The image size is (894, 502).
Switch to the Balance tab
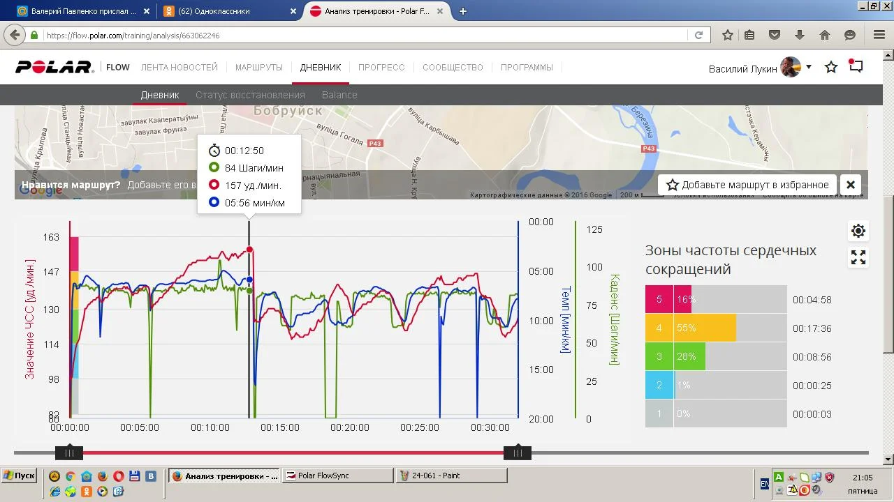click(339, 95)
